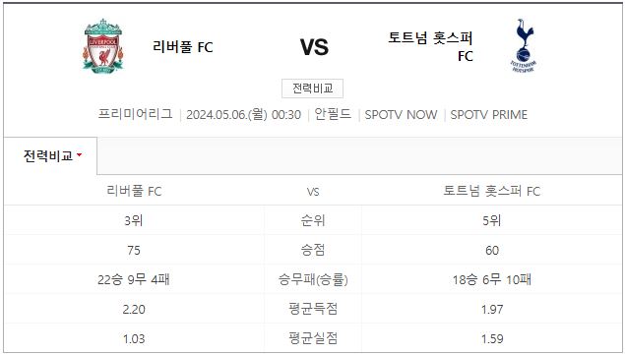Click the Tottenham Hotspur crest logo

(x=524, y=46)
